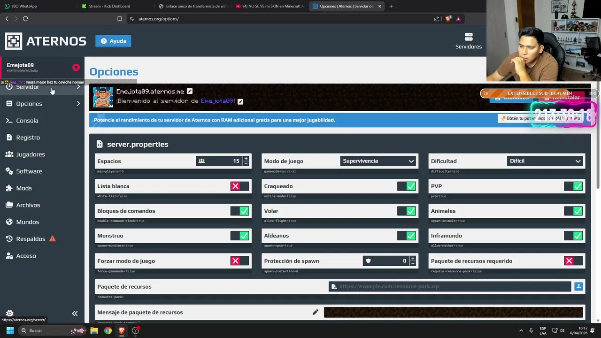The image size is (601, 338).
Task: Click the Obtén tu potenciador button
Action: [x=540, y=118]
